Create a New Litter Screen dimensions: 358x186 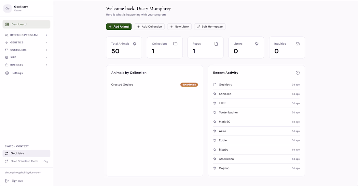179,27
